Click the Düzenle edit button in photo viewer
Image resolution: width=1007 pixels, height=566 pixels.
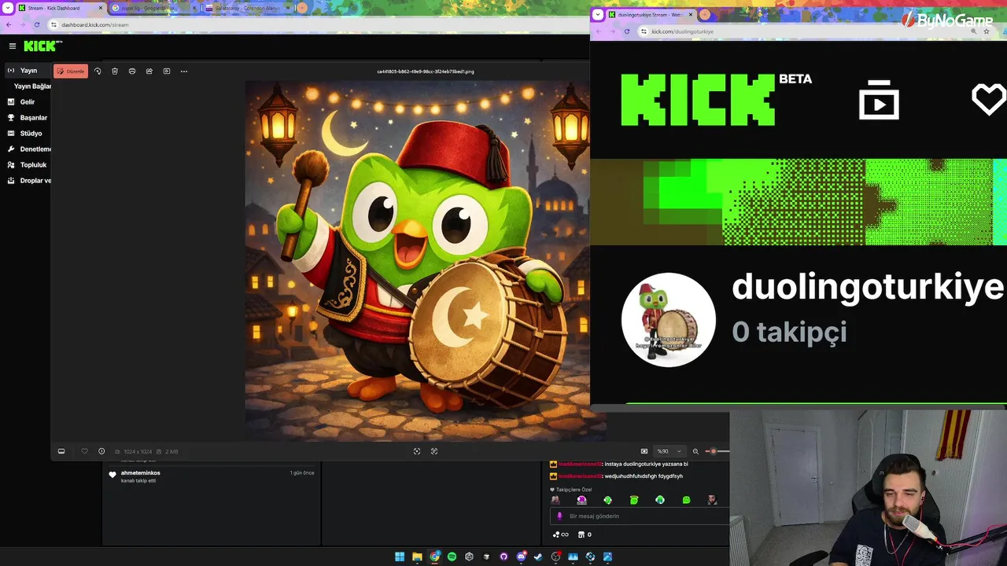pos(71,71)
